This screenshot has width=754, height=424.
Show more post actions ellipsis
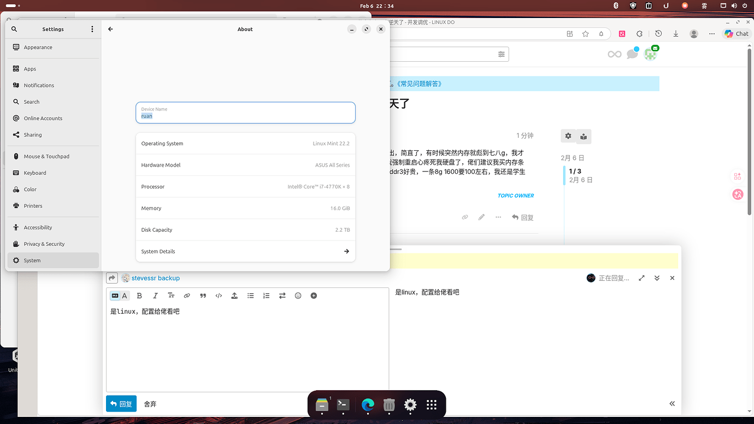coord(498,217)
